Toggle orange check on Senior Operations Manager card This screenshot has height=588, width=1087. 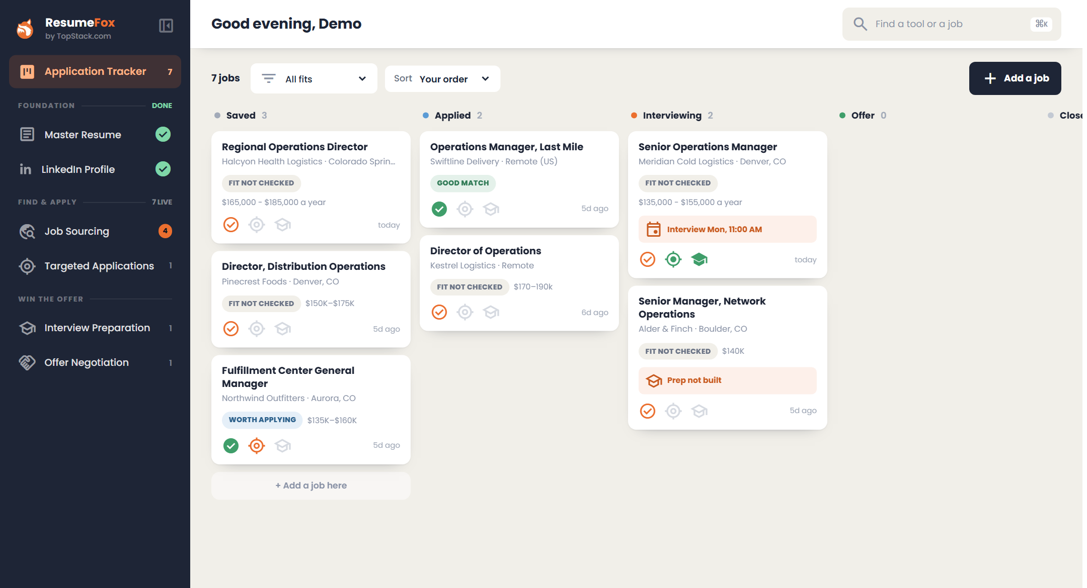point(648,259)
